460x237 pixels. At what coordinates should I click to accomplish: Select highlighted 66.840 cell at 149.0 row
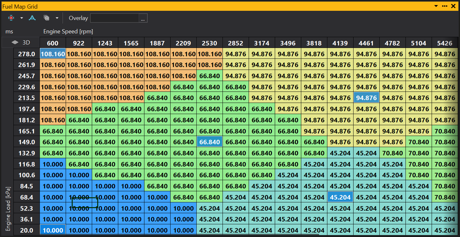tap(209, 142)
